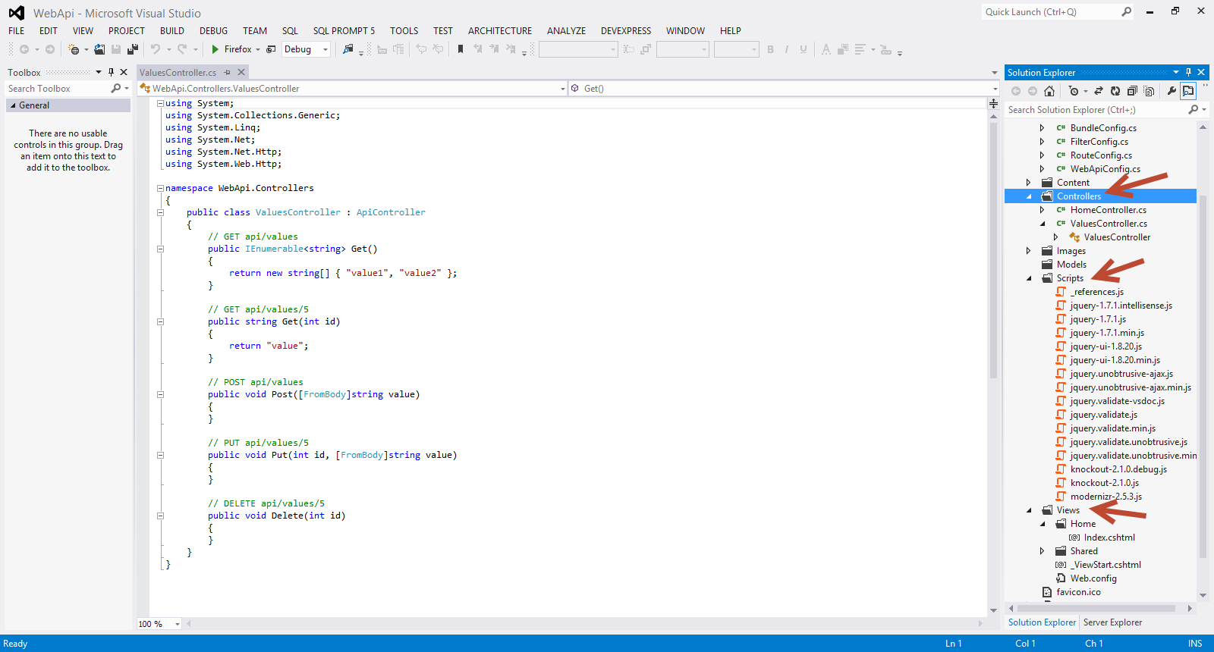Click the New Project toolbar icon
Viewport: 1214px width, 652px height.
(x=74, y=49)
